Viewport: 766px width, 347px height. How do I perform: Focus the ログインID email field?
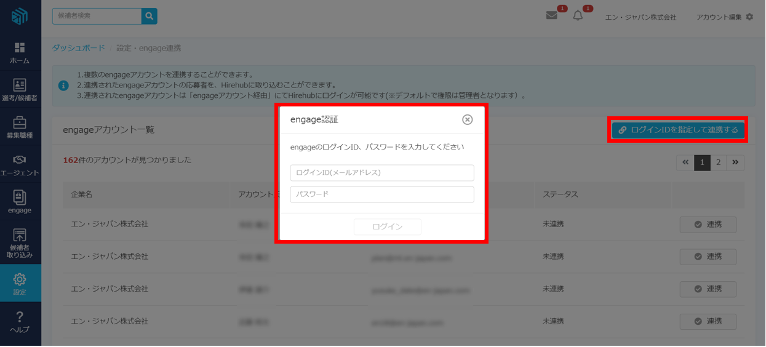(x=381, y=173)
